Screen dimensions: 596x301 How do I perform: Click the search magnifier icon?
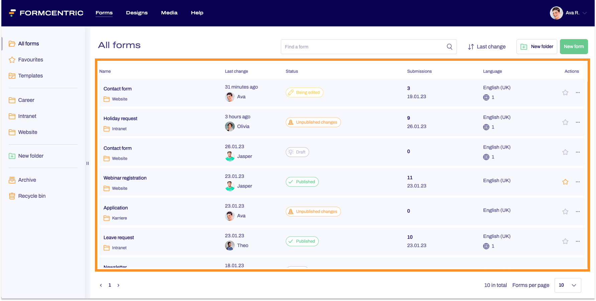tap(449, 46)
